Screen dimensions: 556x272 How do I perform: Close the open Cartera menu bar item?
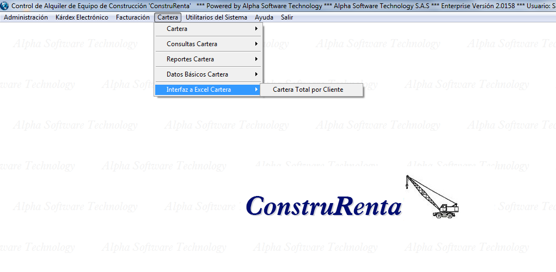(x=168, y=17)
